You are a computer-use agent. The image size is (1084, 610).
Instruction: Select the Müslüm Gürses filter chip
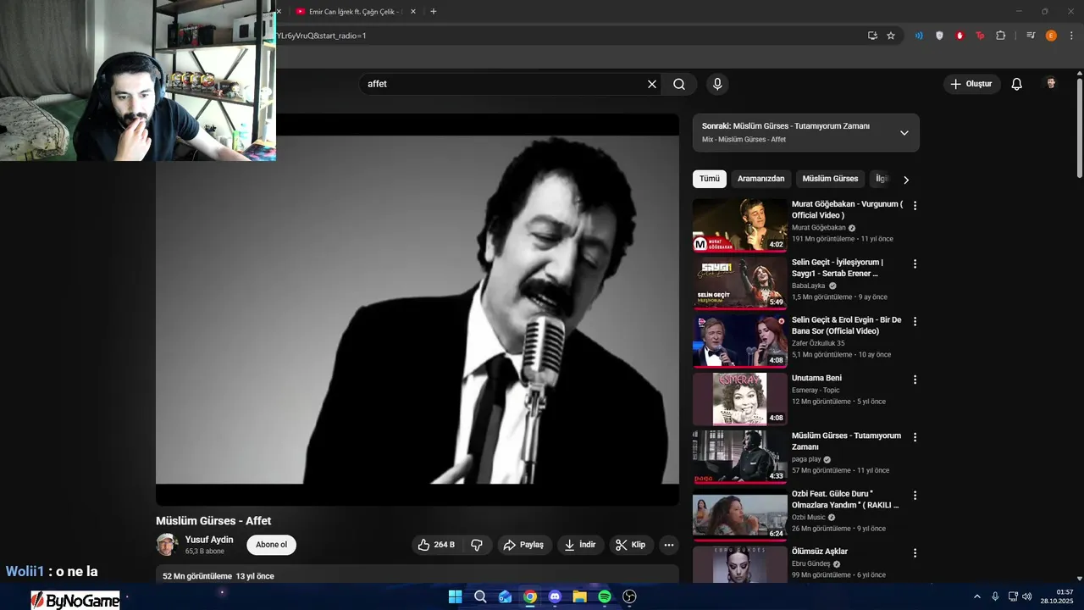(830, 179)
